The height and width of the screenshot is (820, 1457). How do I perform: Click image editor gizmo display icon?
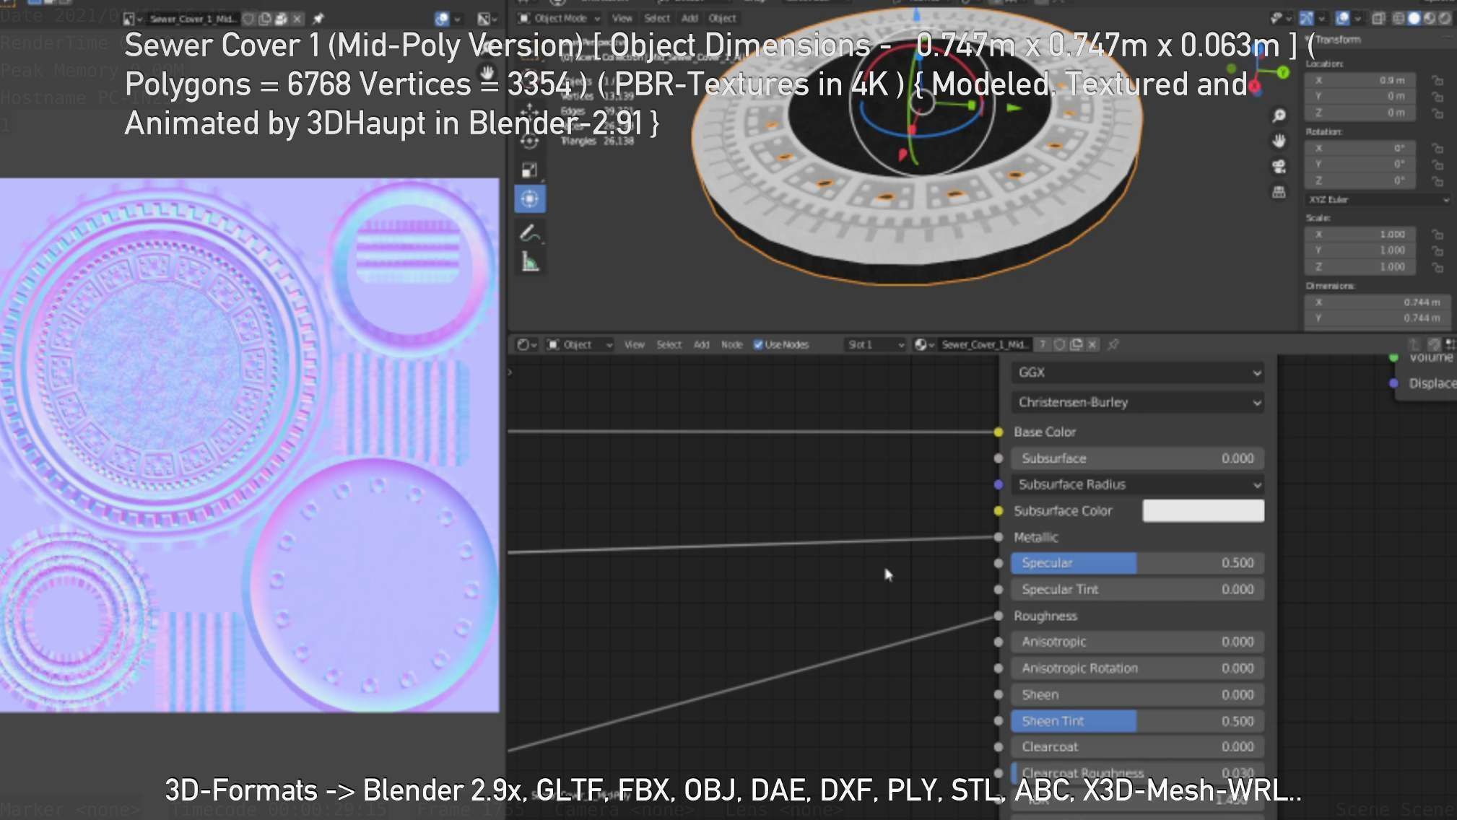[x=442, y=19]
